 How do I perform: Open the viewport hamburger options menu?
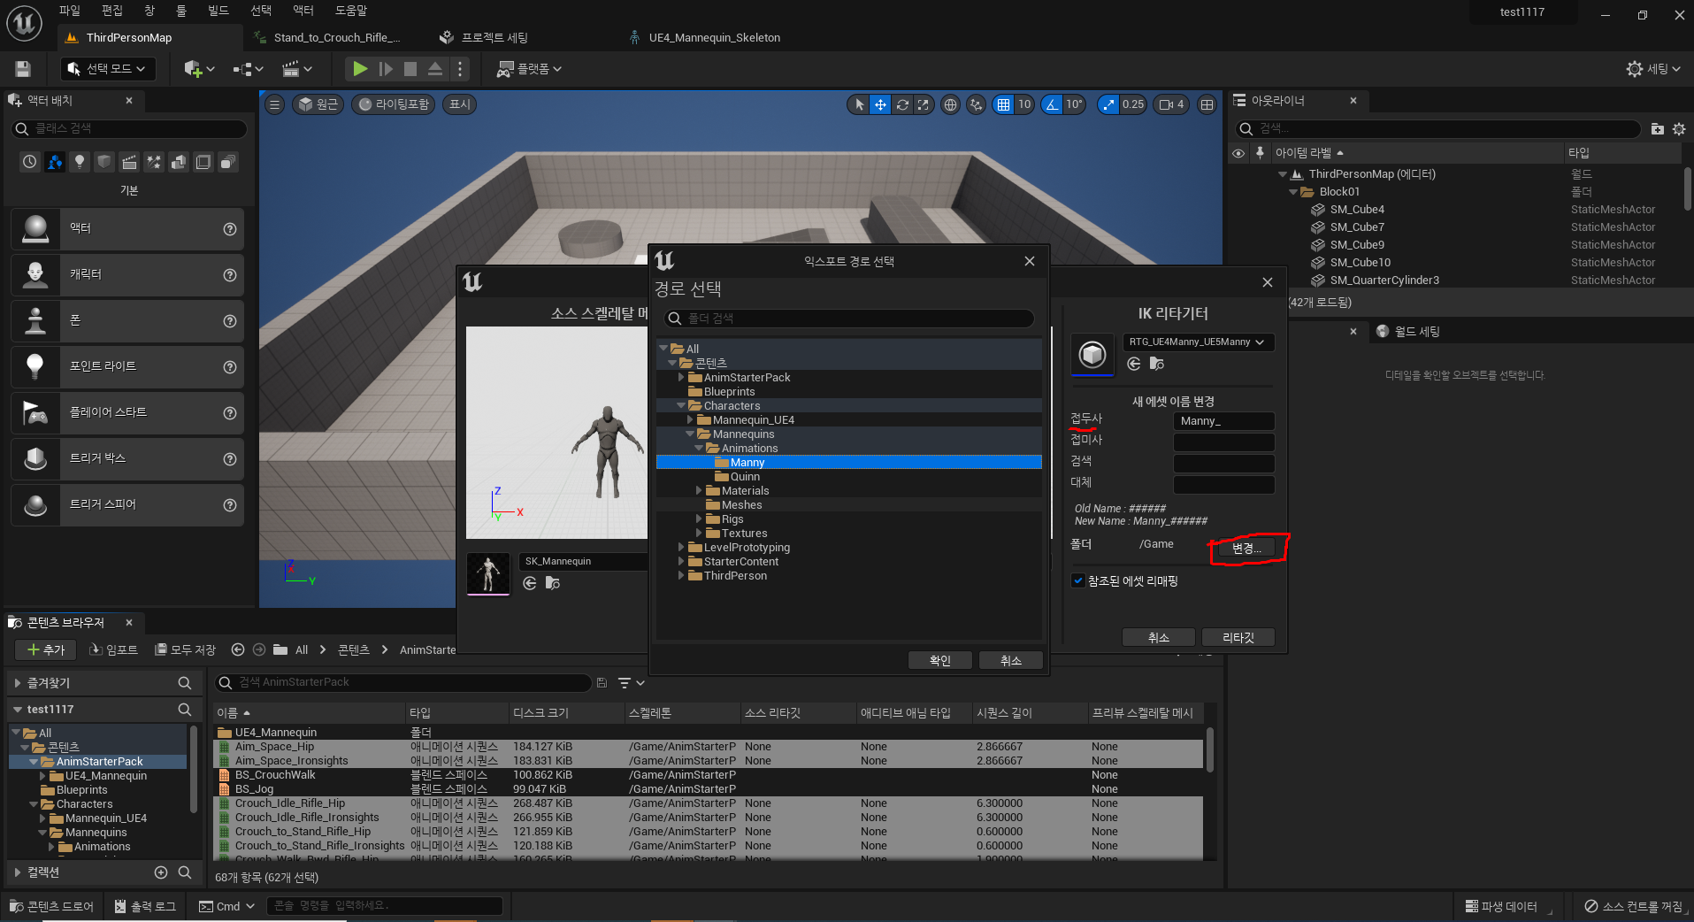274,104
